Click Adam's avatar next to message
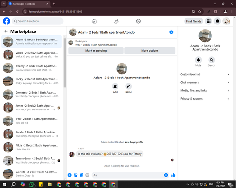This screenshot has height=188, width=236. coord(72,154)
